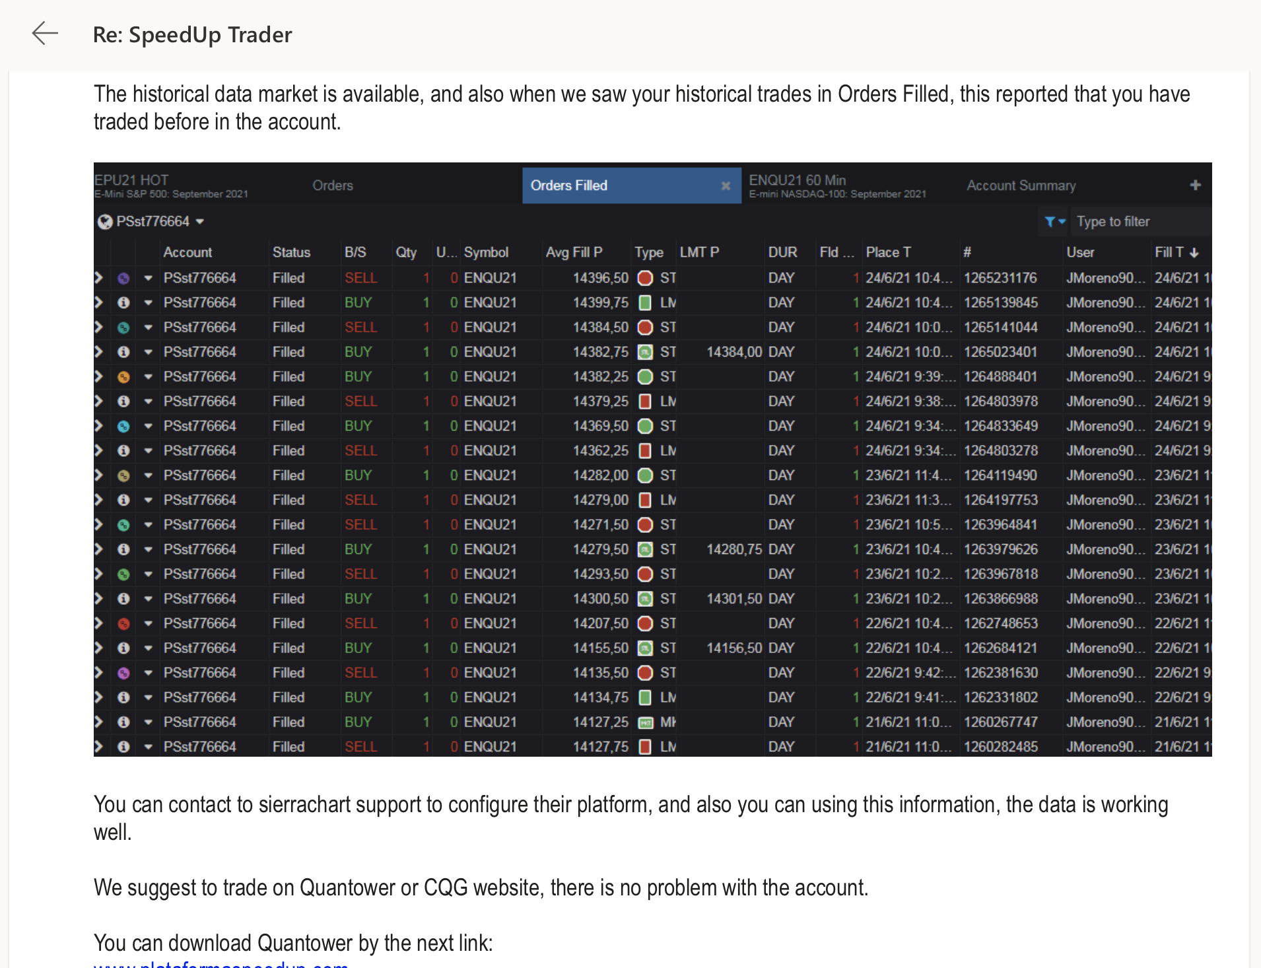
Task: Click the red SELL order type swatch 14379,25
Action: (646, 401)
